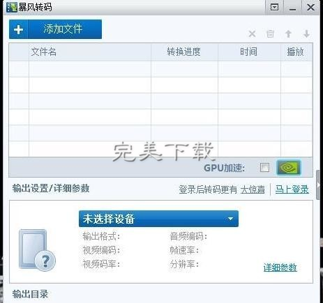323x303 pixels.
Task: Click the move down arrow icon
Action: [307, 34]
